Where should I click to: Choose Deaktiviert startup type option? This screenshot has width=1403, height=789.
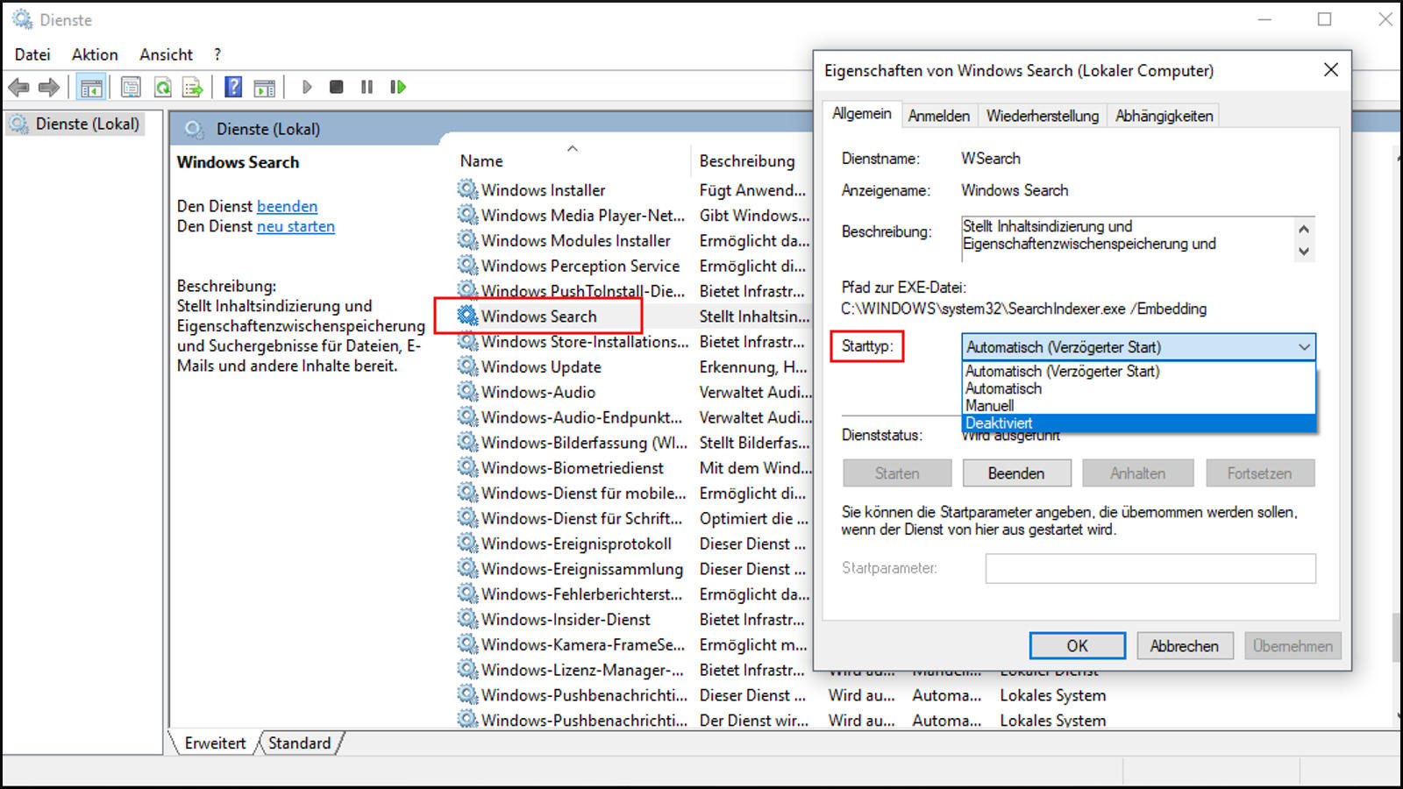click(x=1138, y=423)
